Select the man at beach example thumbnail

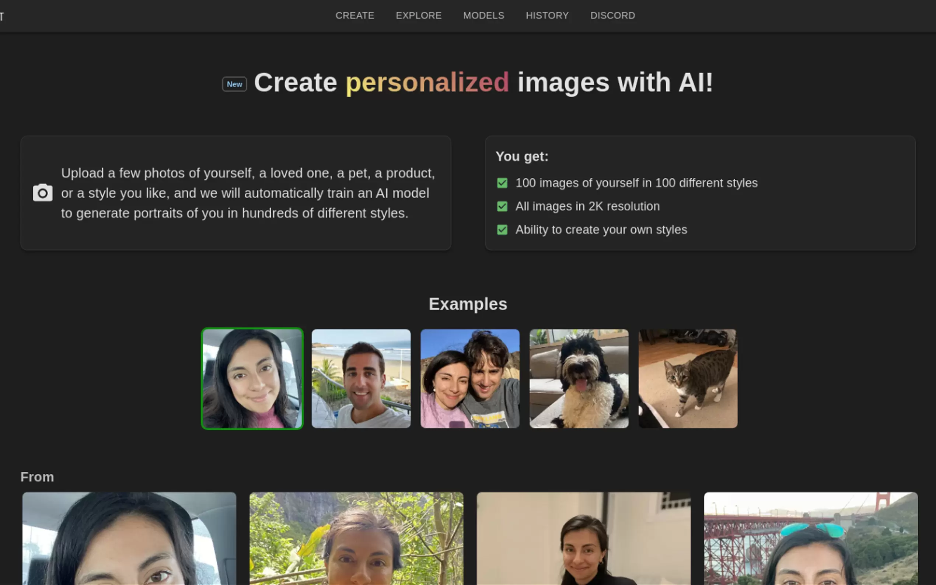tap(361, 378)
